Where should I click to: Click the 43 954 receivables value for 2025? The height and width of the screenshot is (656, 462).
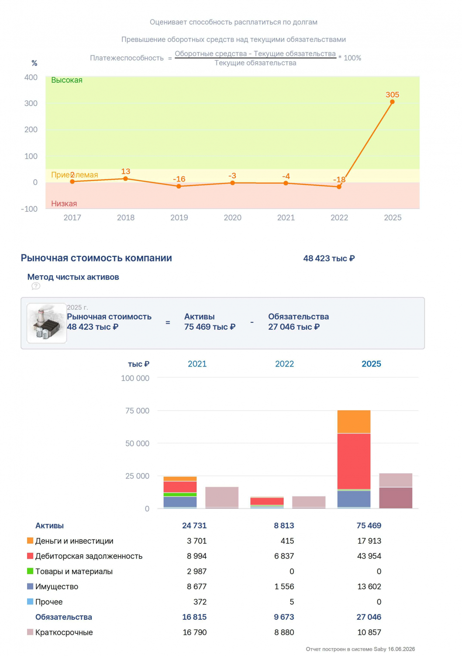369,556
